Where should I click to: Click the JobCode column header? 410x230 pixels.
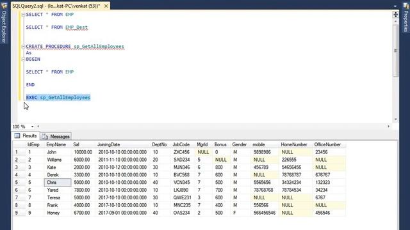click(x=183, y=144)
